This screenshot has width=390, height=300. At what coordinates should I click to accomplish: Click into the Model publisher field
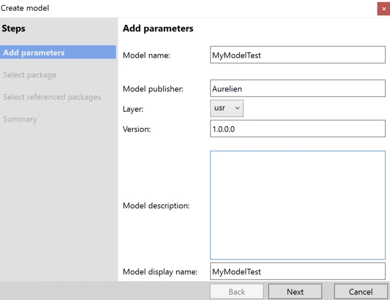click(x=297, y=89)
